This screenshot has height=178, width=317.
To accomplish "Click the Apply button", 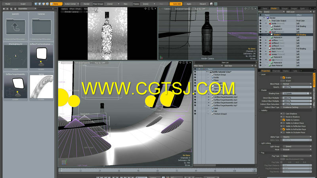I will [189, 4].
